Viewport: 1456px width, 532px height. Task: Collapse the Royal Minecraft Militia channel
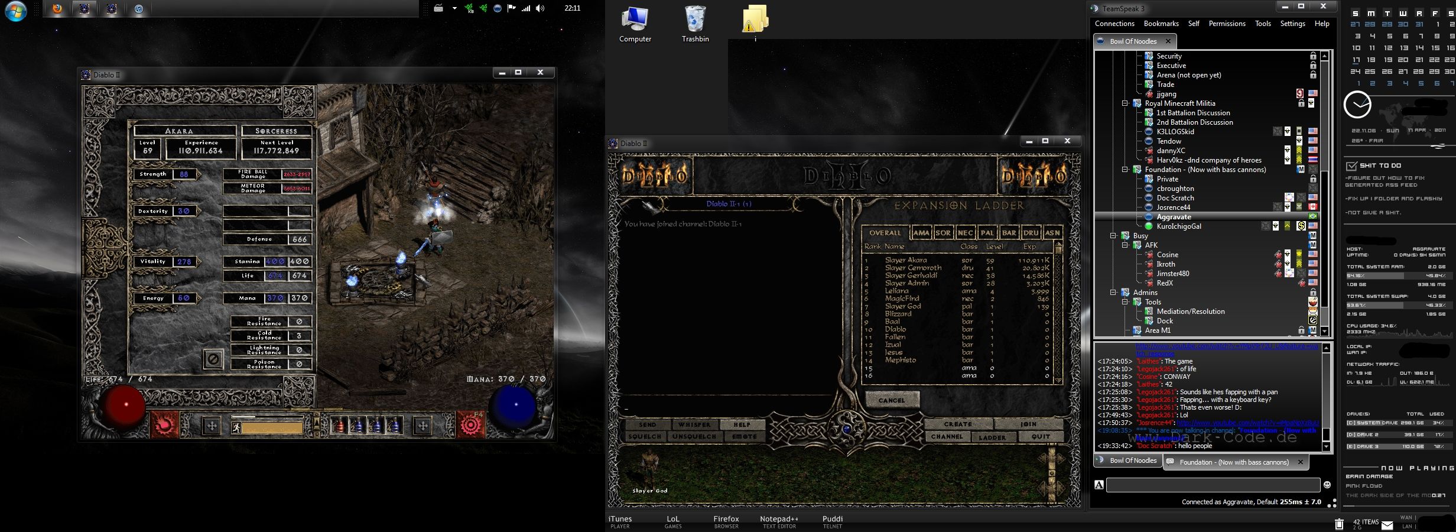[x=1125, y=103]
